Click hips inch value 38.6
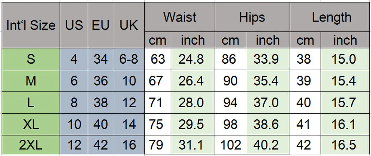The width and height of the screenshot is (371, 156). click(266, 124)
